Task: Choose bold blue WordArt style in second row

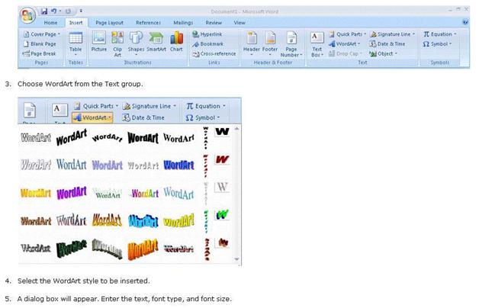Action: click(x=178, y=165)
